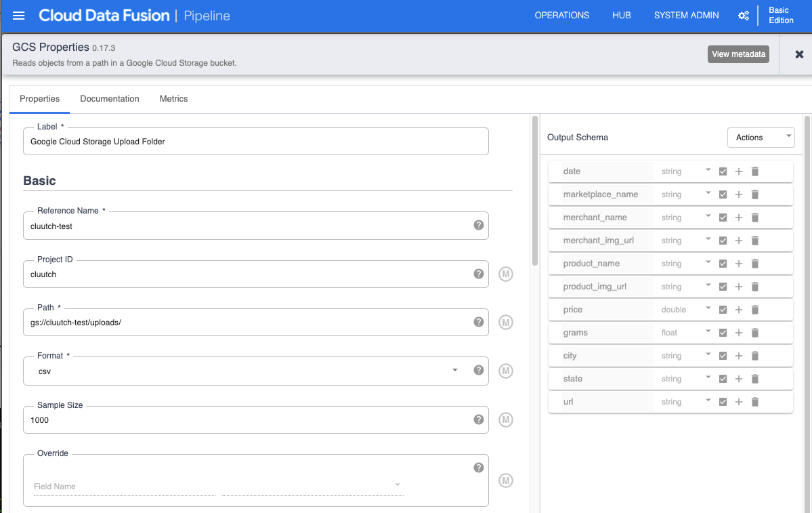
Task: Toggle nullable checkbox for merchant_img_url
Action: (723, 241)
